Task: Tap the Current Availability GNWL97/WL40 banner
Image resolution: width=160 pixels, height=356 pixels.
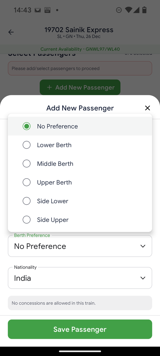Action: [80, 49]
